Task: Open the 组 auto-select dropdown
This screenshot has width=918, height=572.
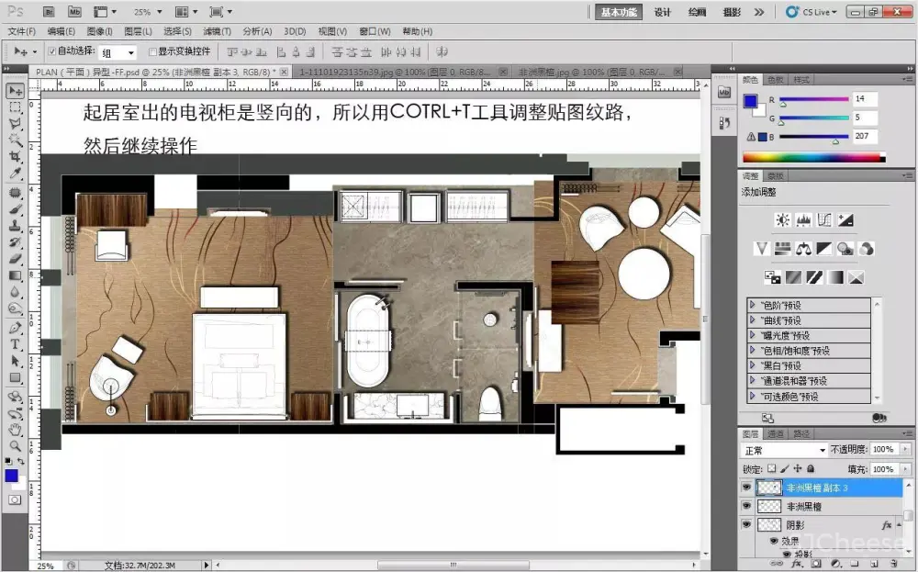Action: point(118,52)
